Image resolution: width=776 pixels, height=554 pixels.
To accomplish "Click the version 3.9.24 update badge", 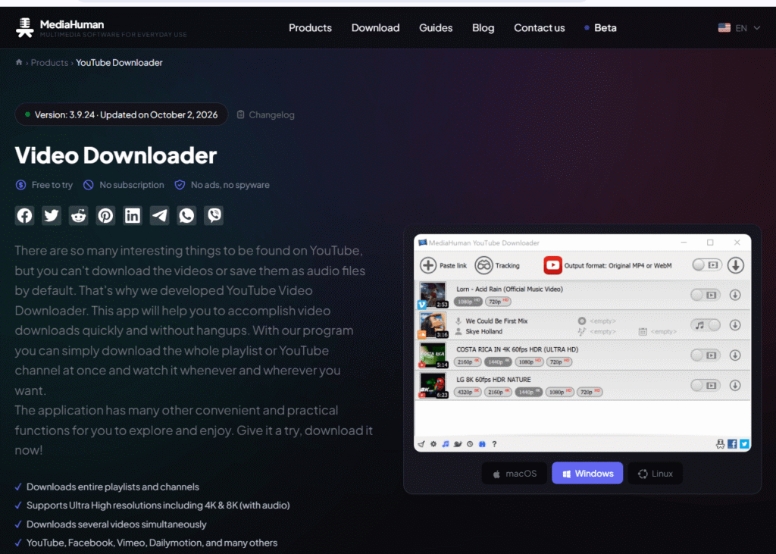I will pos(121,115).
